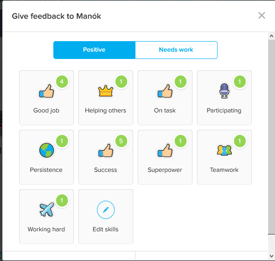275x261 pixels.
Task: Click the scrollbar down arrow
Action: [271, 256]
